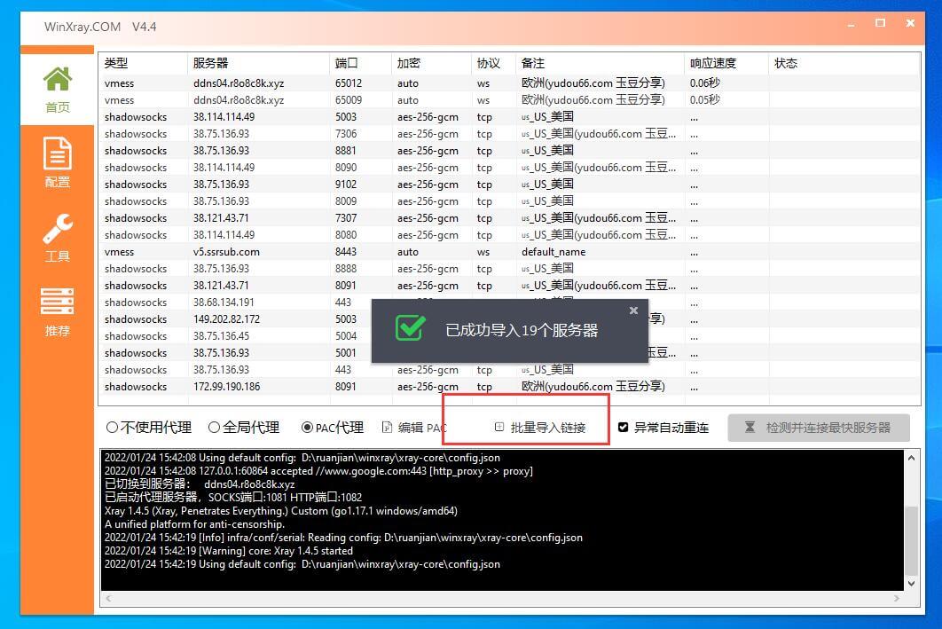Select shadowsocks row with port 8090
Viewport: 942px width, 629px height.
click(x=509, y=167)
